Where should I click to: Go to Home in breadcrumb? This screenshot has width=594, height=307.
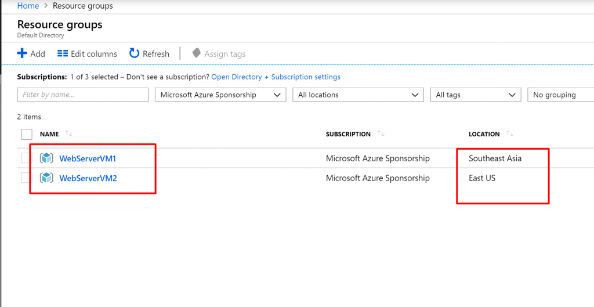click(x=28, y=6)
